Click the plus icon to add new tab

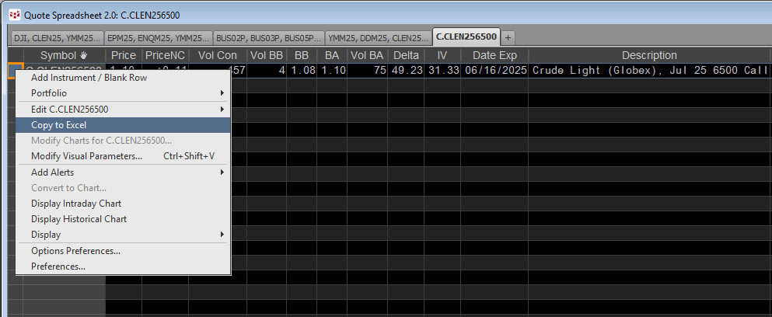pos(508,37)
